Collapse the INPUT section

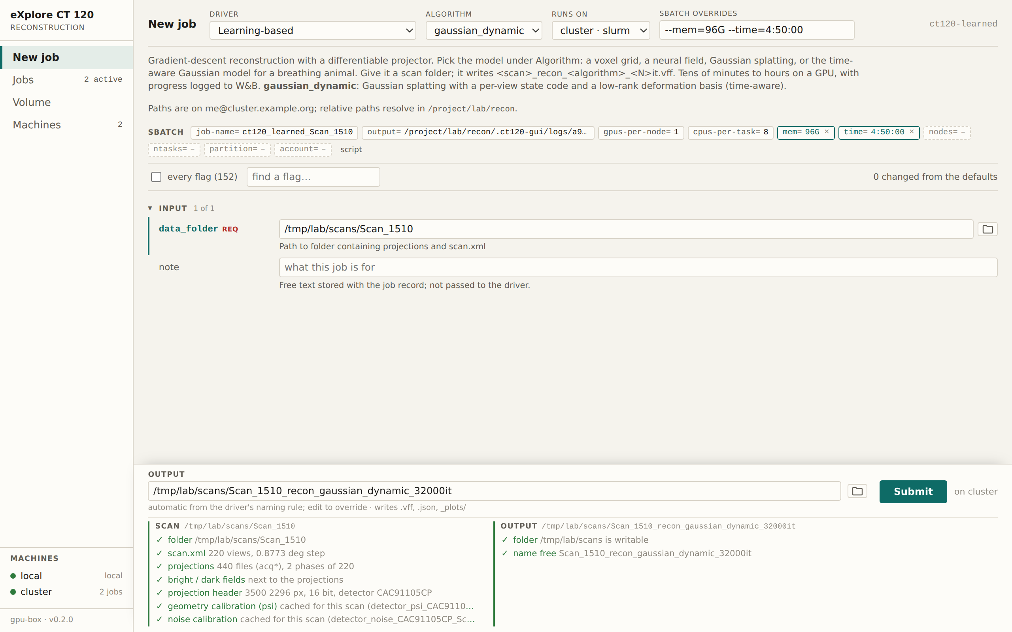coord(150,208)
